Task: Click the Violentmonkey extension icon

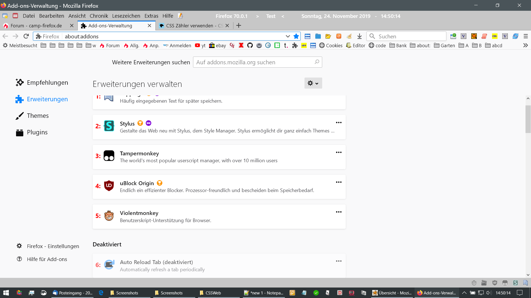Action: tap(109, 215)
